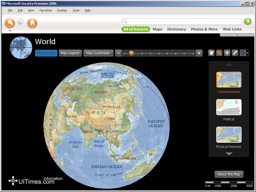
Task: Go to the Home page icon
Action: 32,23
